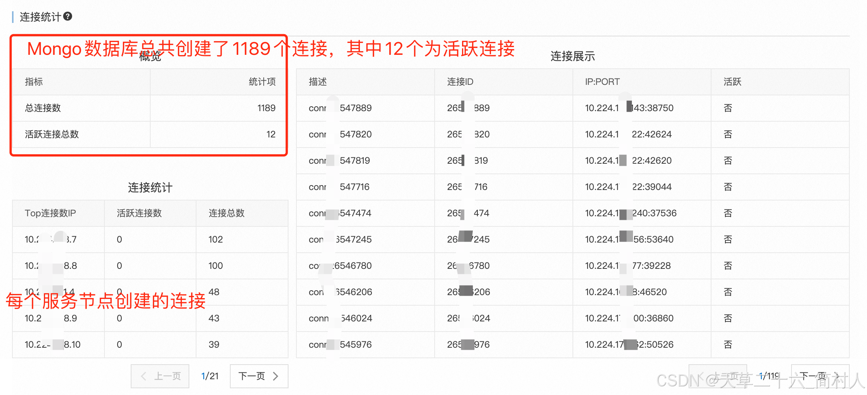This screenshot has height=395, width=867.
Task: Click the 否 value in the 545976 row
Action: click(728, 345)
